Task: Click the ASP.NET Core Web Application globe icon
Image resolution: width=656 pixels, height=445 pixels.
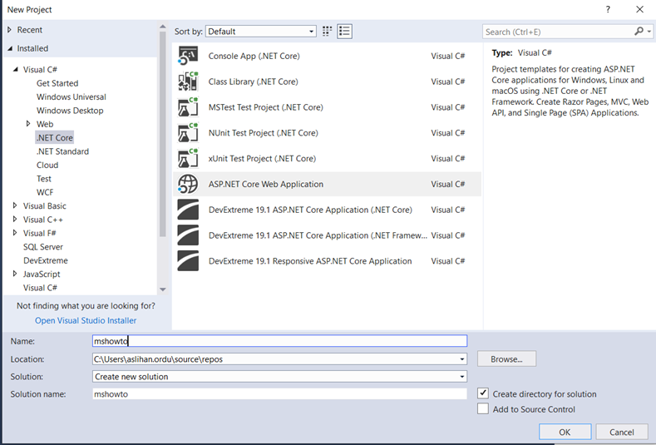Action: point(188,184)
